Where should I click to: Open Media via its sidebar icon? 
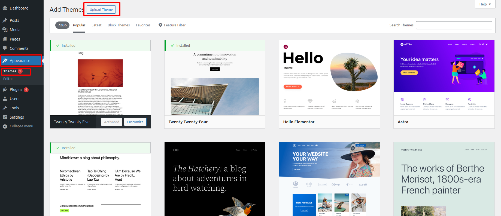click(x=5, y=30)
